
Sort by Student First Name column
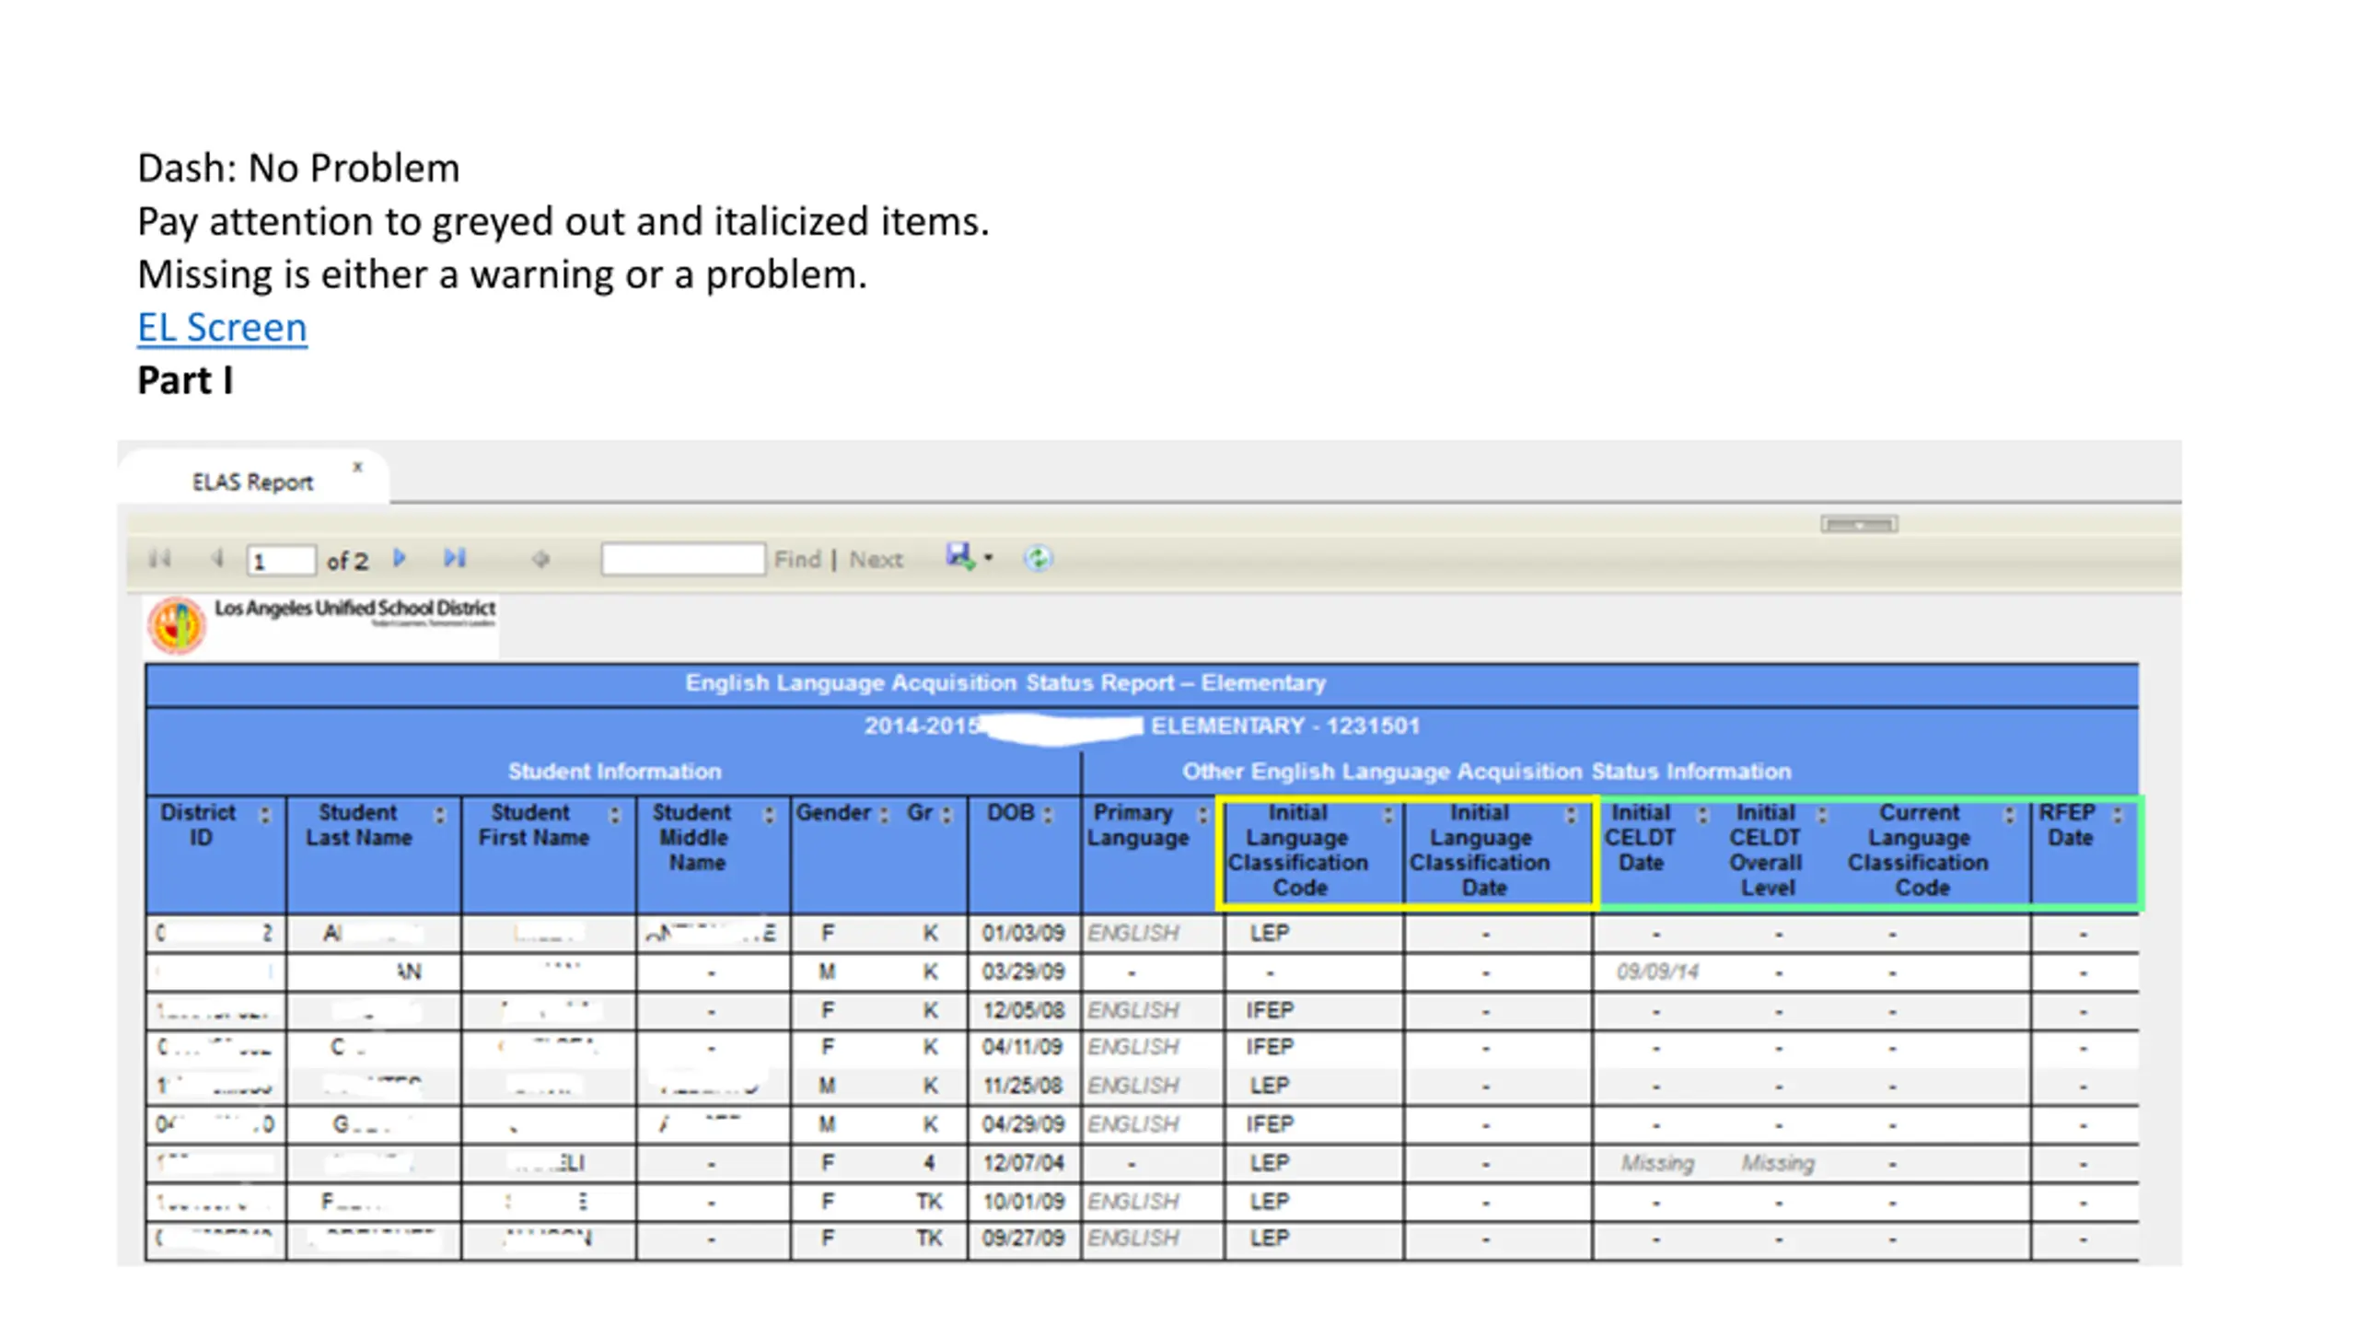[615, 815]
